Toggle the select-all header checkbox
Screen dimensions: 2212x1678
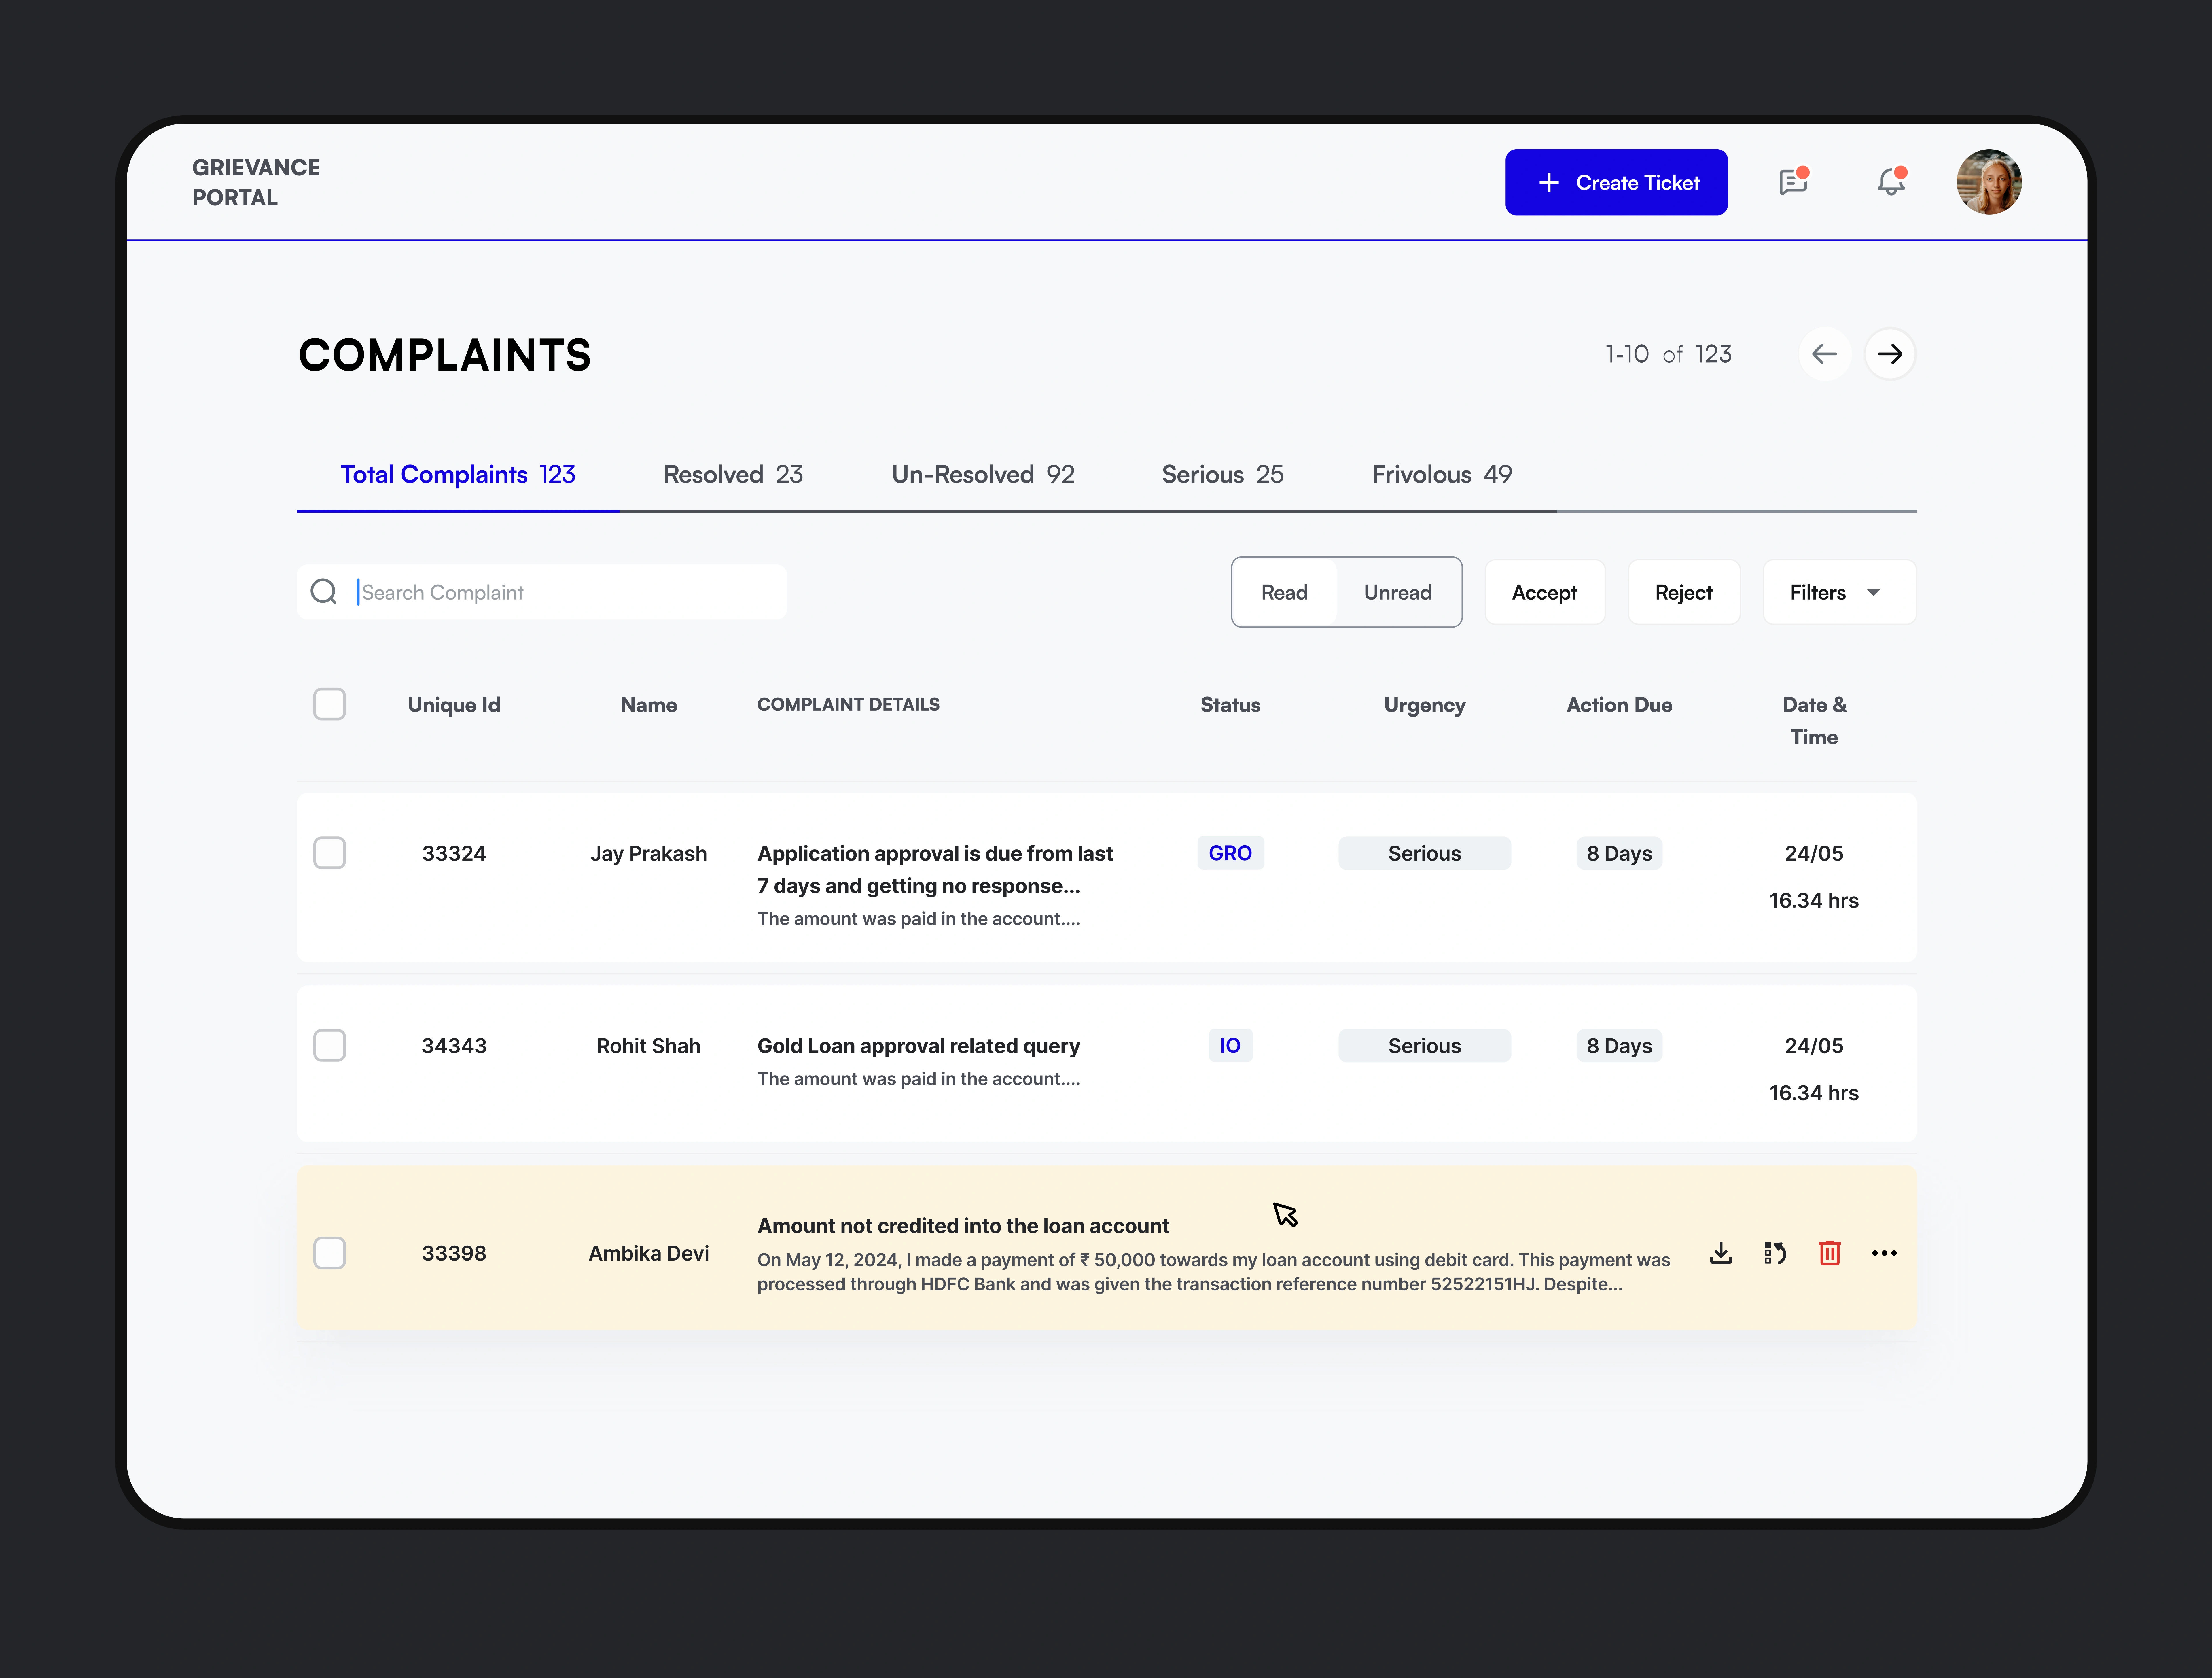click(329, 704)
